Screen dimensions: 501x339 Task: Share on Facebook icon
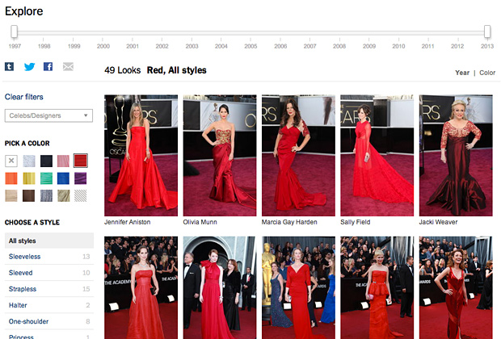pos(48,66)
